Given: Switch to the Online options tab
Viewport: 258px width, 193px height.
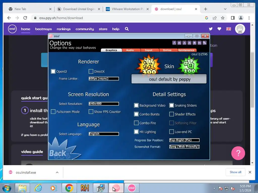Looking at the screenshot, I should [167, 50].
